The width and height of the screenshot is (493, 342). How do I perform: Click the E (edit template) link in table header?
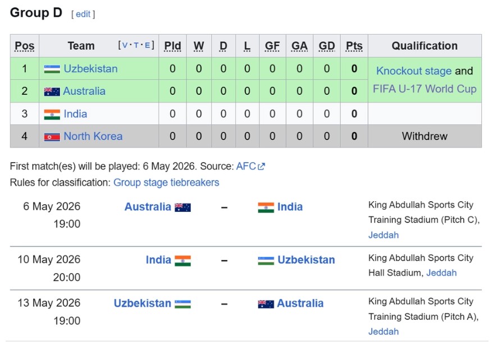click(x=148, y=45)
